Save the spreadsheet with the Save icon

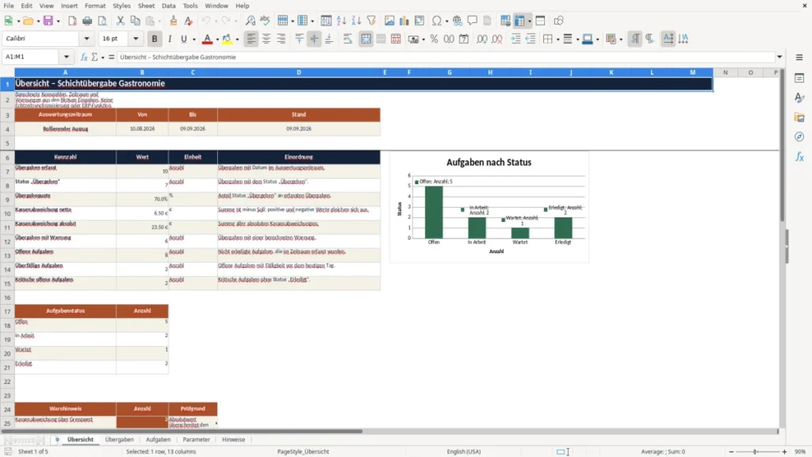(48, 21)
